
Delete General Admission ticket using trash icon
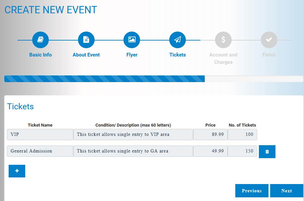click(267, 151)
